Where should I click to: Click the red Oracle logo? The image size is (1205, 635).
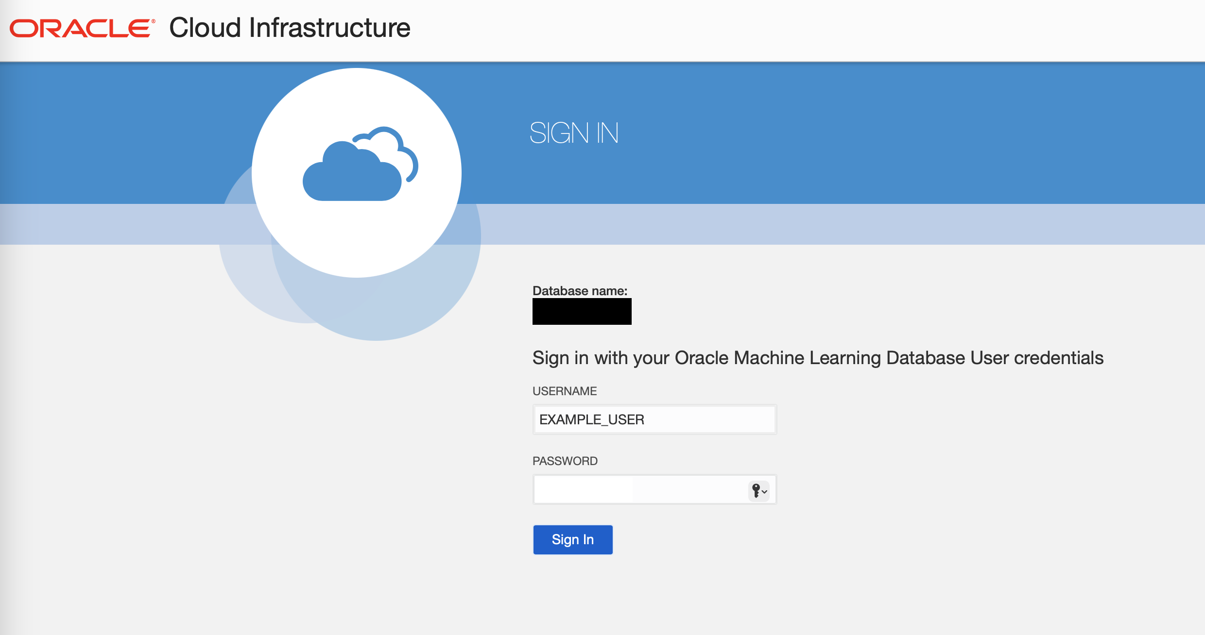[x=80, y=29]
